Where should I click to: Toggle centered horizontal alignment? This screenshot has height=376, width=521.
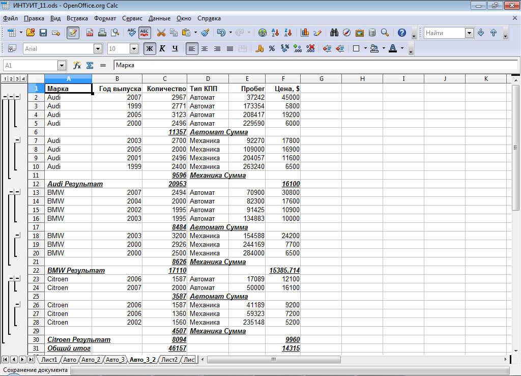point(205,48)
